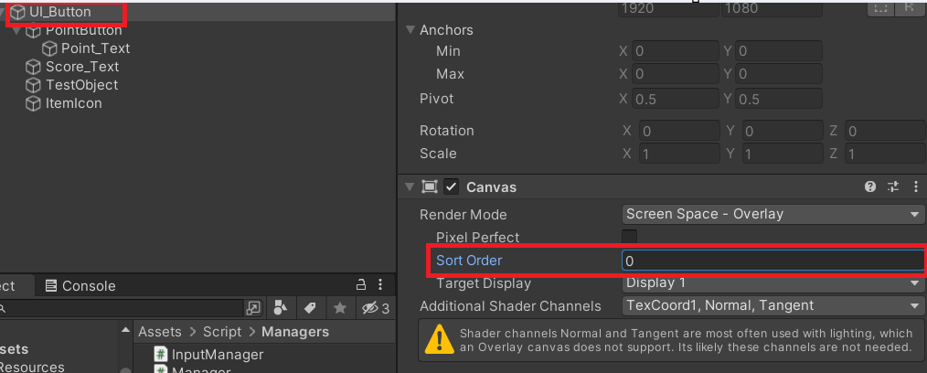Edit the Rotation Y field
Image resolution: width=927 pixels, height=373 pixels.
click(783, 131)
